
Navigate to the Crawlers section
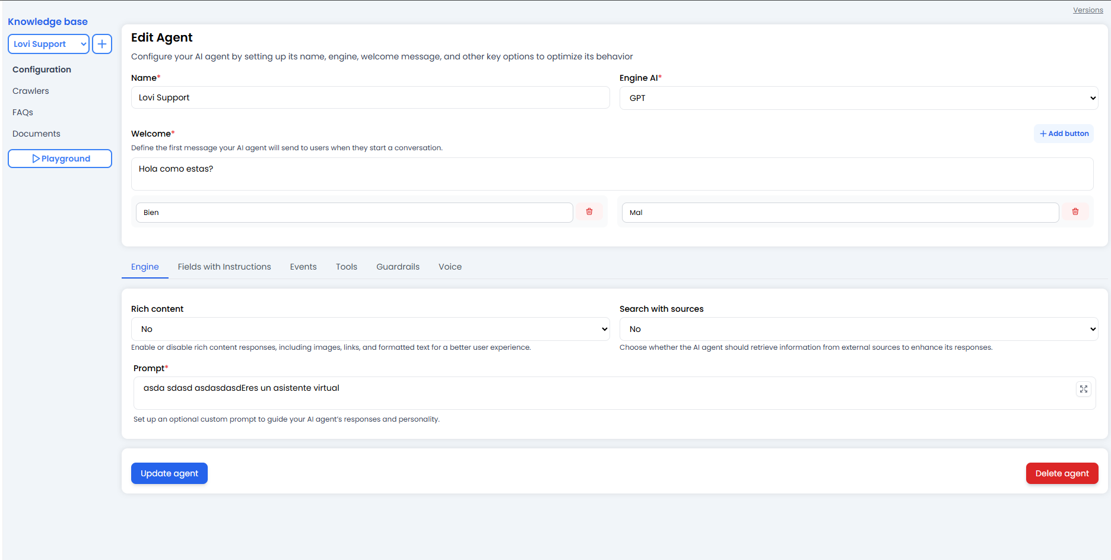click(x=30, y=90)
